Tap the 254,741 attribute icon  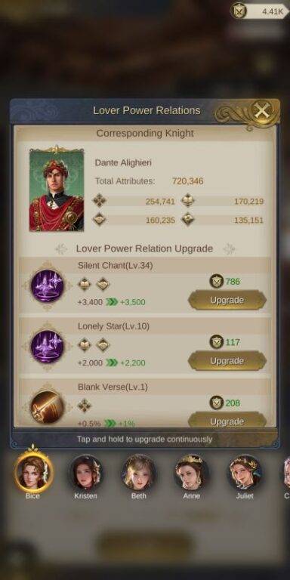click(99, 200)
